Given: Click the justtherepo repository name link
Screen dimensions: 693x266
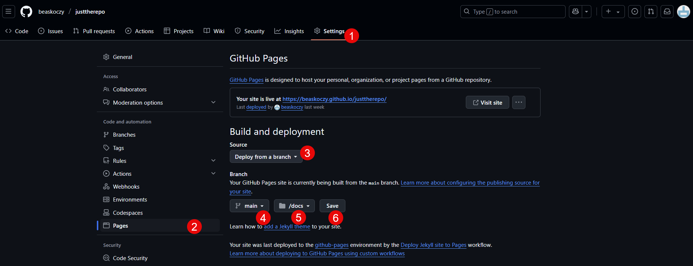Looking at the screenshot, I should pos(90,12).
